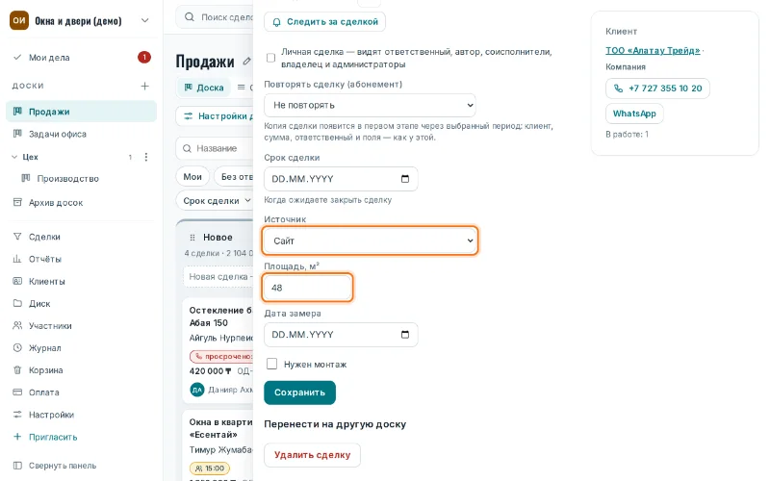Click the Сохранить button

click(299, 392)
